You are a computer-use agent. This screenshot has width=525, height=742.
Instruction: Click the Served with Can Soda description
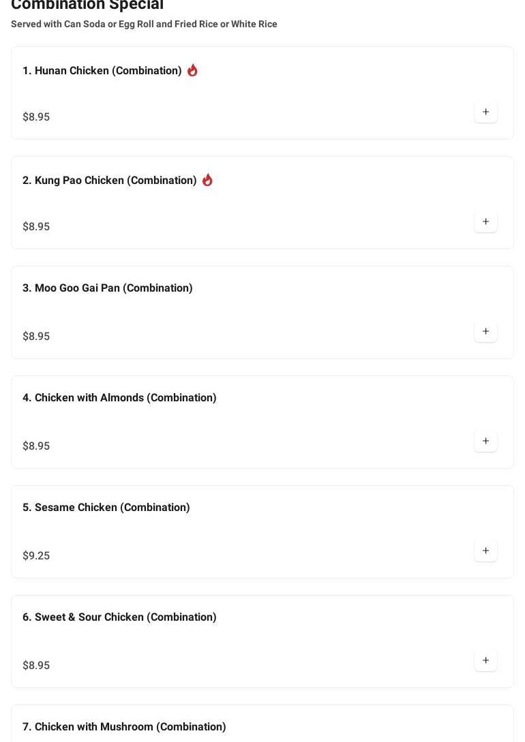tap(144, 25)
